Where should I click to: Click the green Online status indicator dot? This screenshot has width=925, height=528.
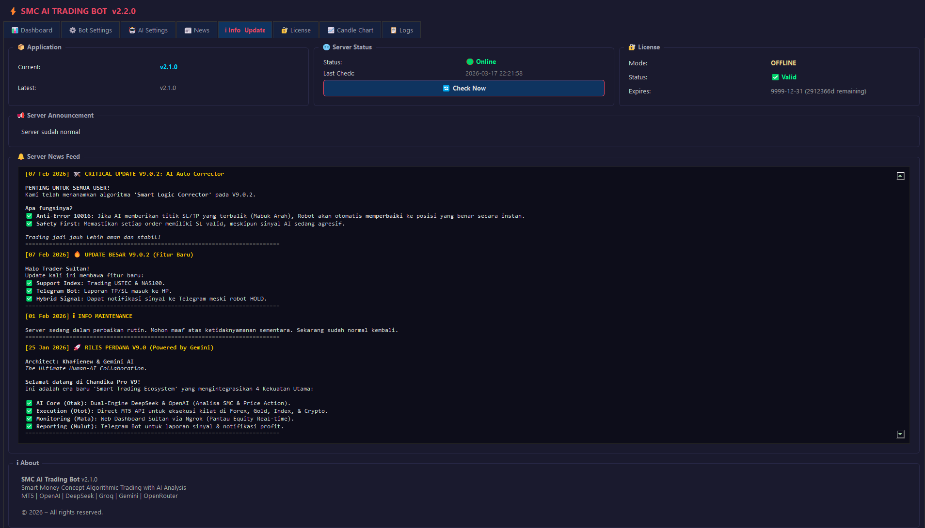[469, 61]
